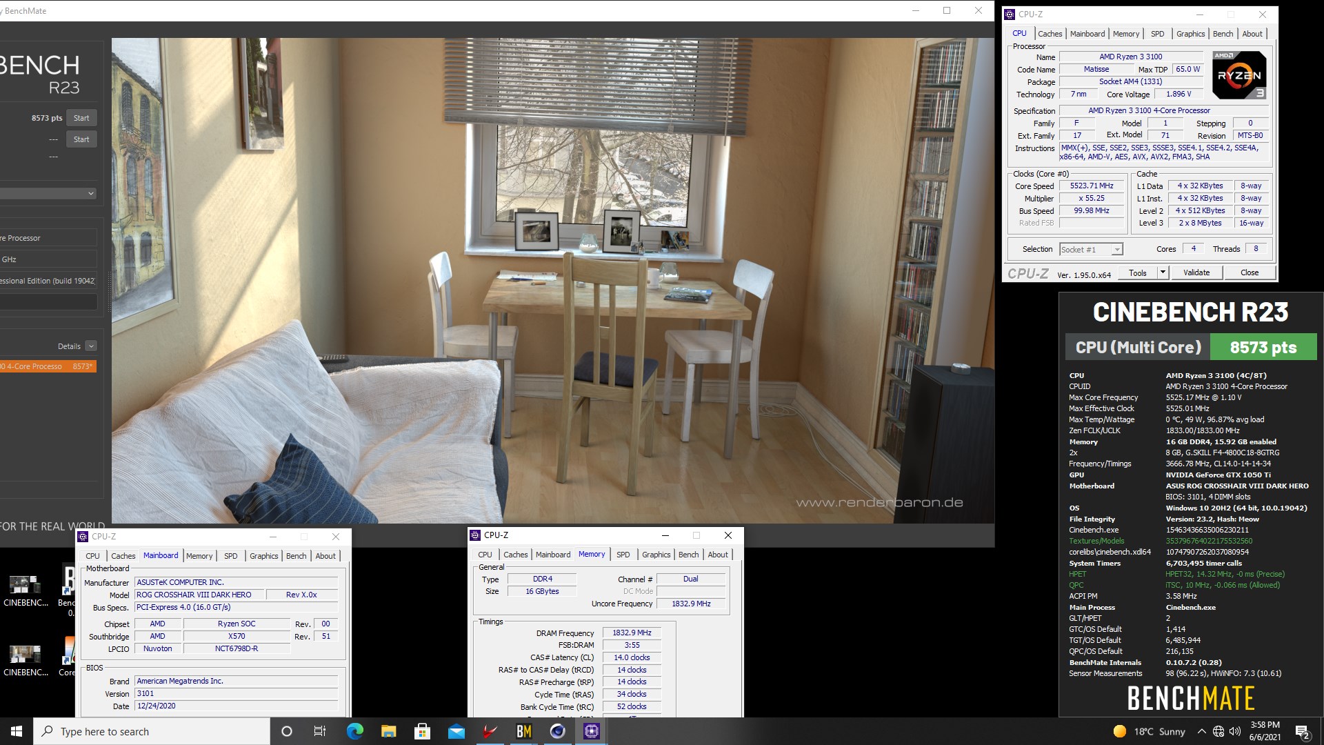
Task: Click the Uncore Frequency 1832.9 MHz value
Action: 691,604
